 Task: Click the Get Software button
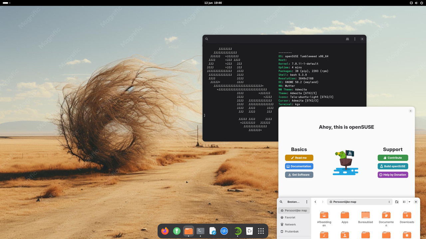[299, 175]
